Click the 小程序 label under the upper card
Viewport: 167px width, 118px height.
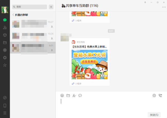click(x=78, y=21)
